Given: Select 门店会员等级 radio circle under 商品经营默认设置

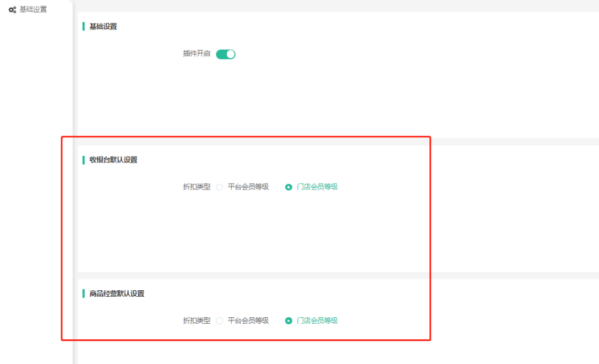Looking at the screenshot, I should click(x=289, y=321).
